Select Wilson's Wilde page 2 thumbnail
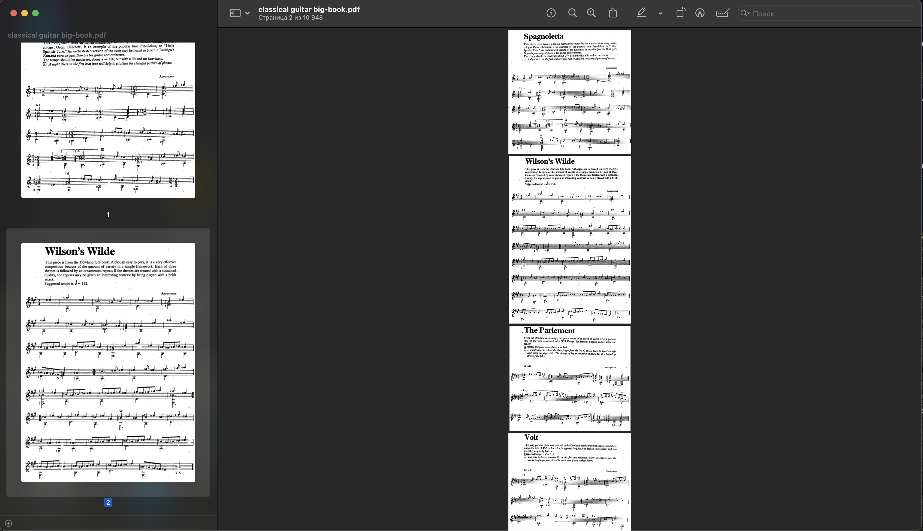 coord(108,362)
